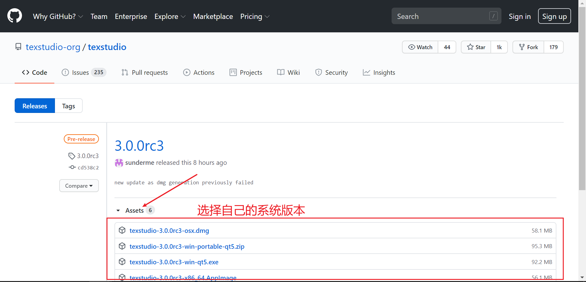Click the commit icon beside cd538c2
Viewport: 586px width, 282px height.
point(72,167)
